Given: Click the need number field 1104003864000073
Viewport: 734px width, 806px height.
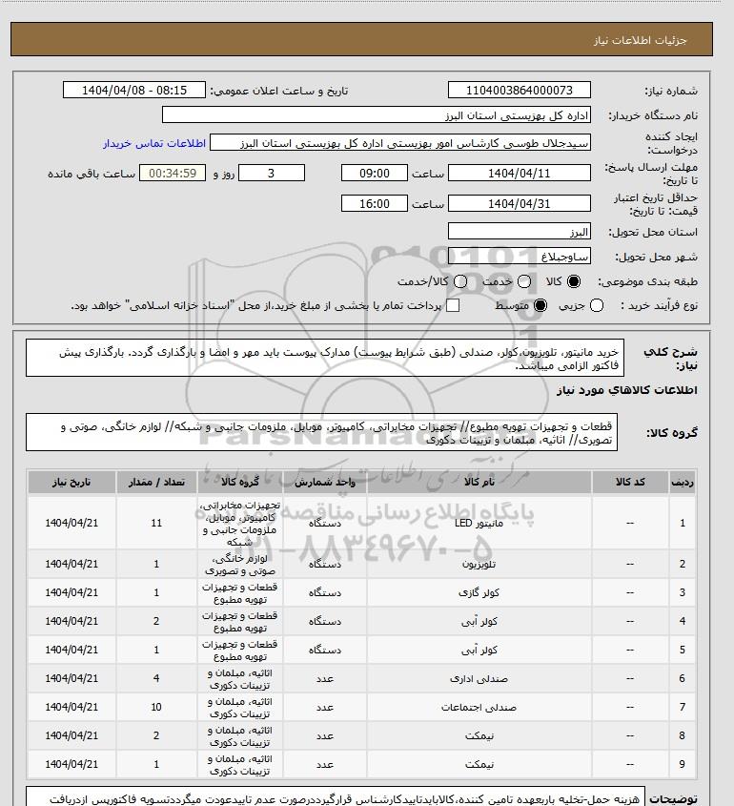Looking at the screenshot, I should click(520, 90).
